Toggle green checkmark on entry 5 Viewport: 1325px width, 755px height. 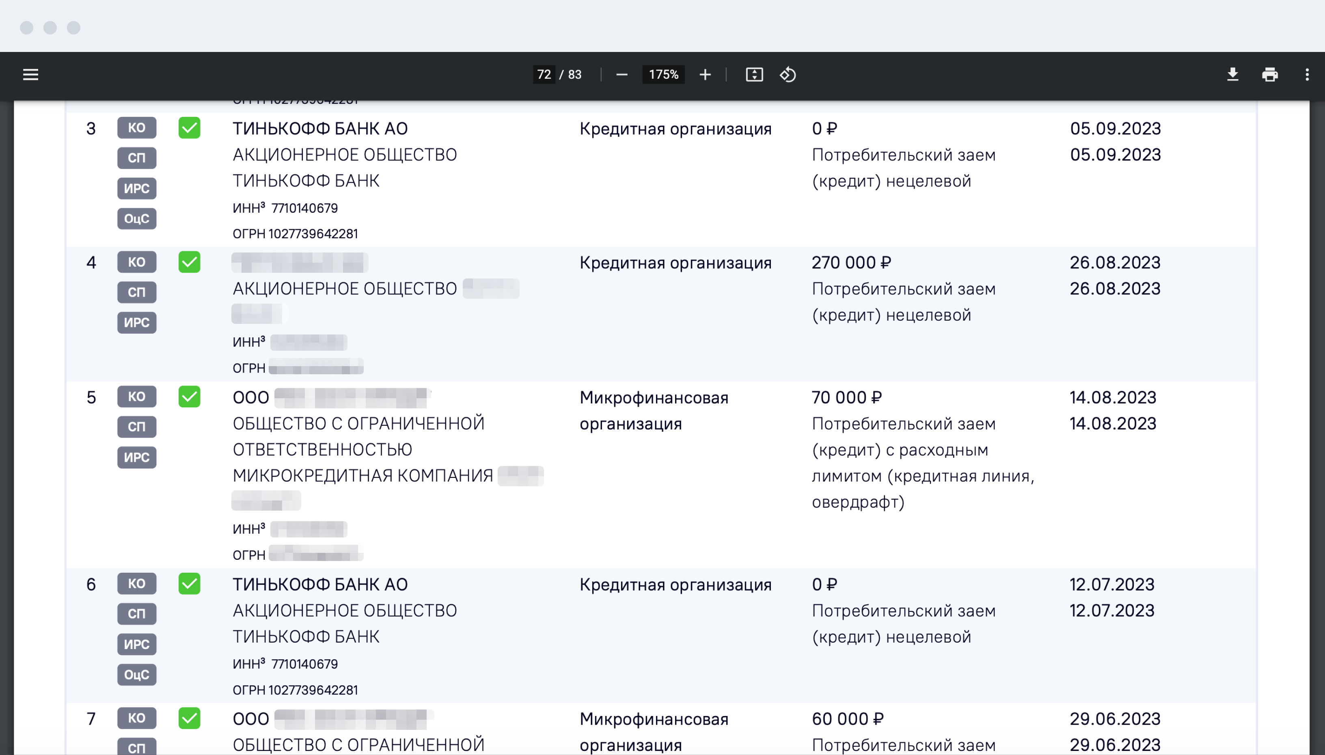(x=188, y=397)
